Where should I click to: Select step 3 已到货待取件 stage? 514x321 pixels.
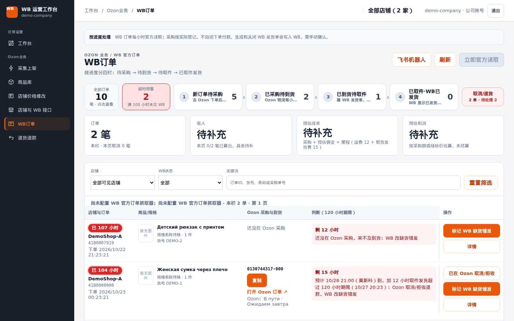click(x=352, y=97)
